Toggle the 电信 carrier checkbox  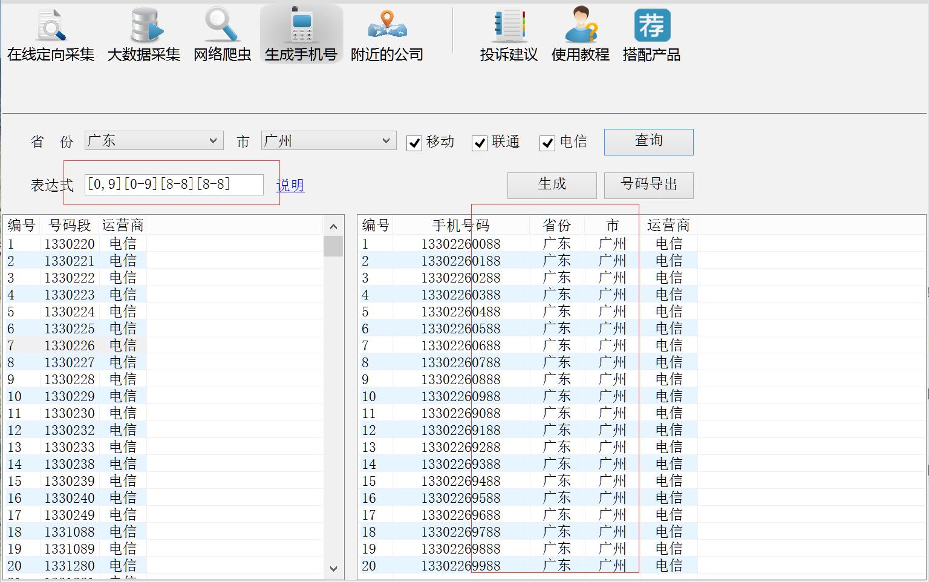tap(547, 143)
